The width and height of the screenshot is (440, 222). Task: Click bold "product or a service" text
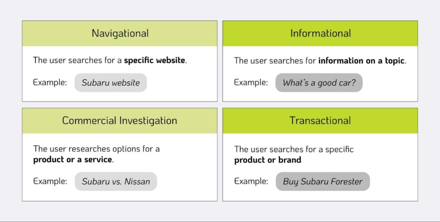pos(73,160)
